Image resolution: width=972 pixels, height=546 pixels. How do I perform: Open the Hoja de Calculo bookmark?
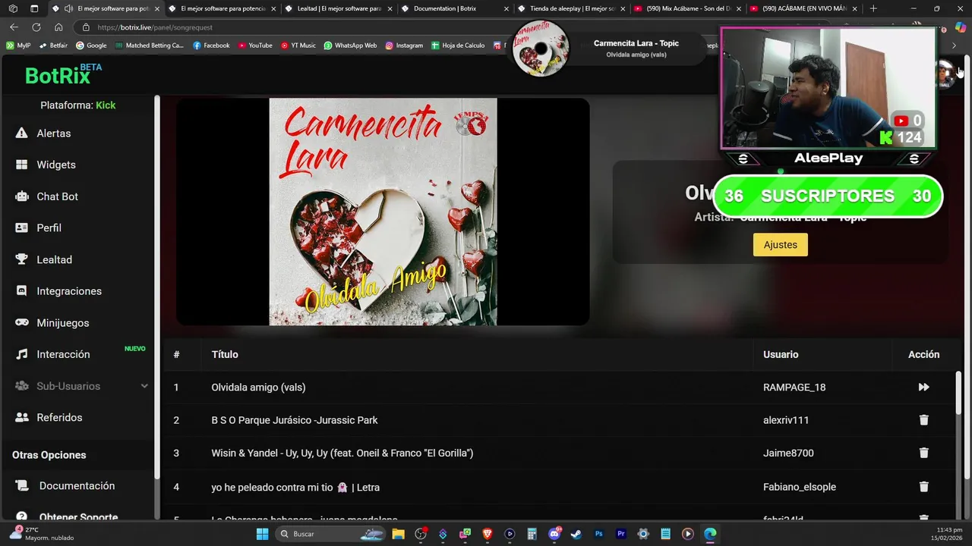tap(457, 45)
